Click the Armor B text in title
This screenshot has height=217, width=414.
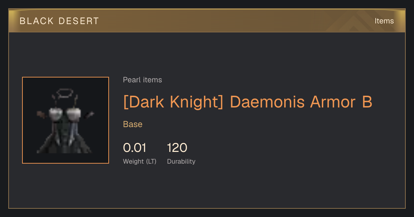point(341,102)
